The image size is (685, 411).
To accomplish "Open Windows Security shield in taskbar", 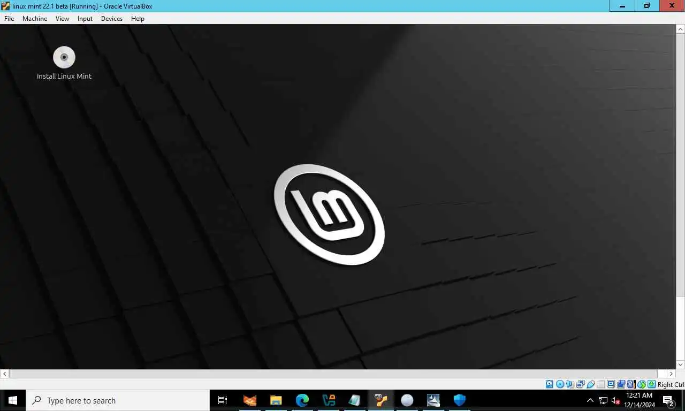I will 460,400.
